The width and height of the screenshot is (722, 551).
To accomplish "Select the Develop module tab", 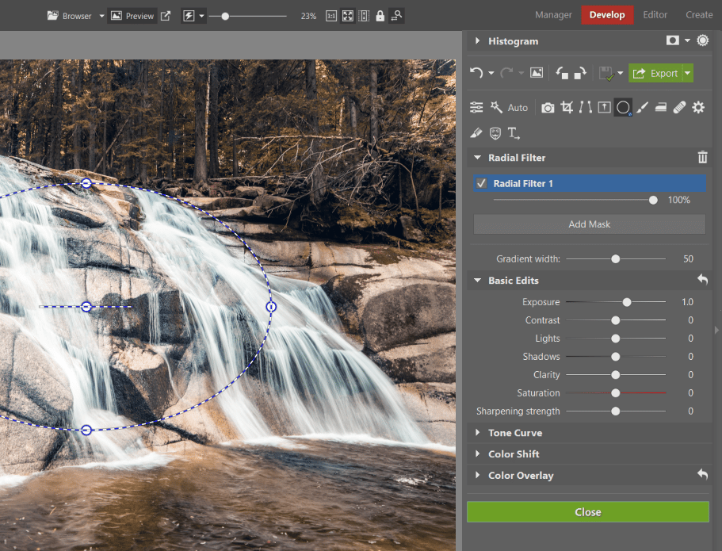I will [607, 15].
